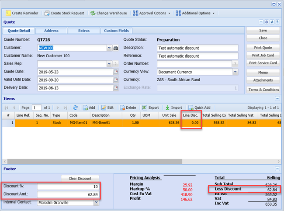Export the items list
This screenshot has height=211, width=284.
[x=150, y=107]
